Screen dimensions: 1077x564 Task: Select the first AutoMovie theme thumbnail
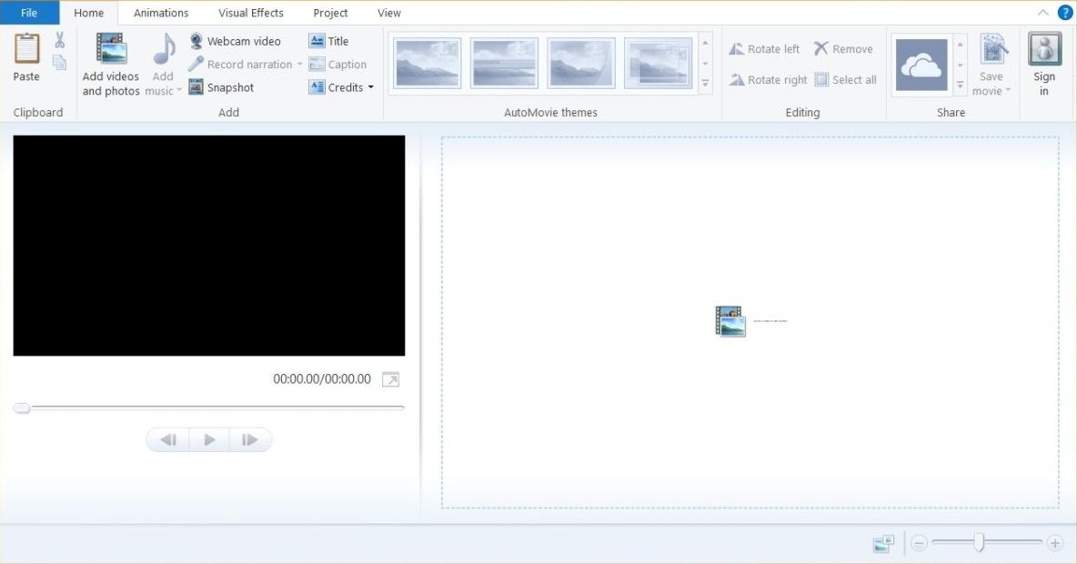tap(428, 63)
